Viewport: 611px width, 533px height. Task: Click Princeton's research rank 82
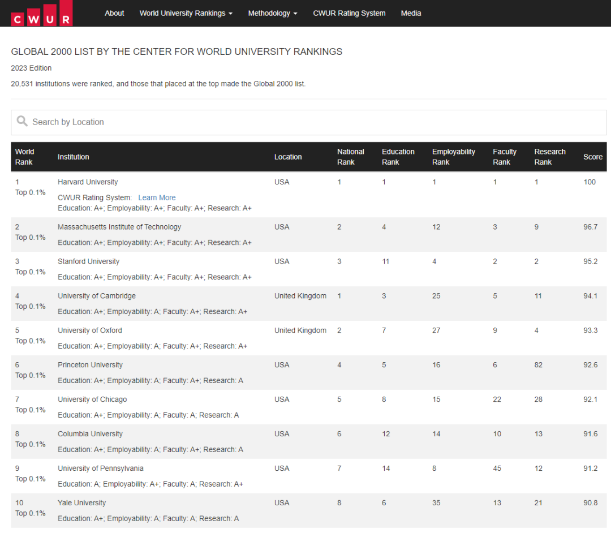coord(538,365)
